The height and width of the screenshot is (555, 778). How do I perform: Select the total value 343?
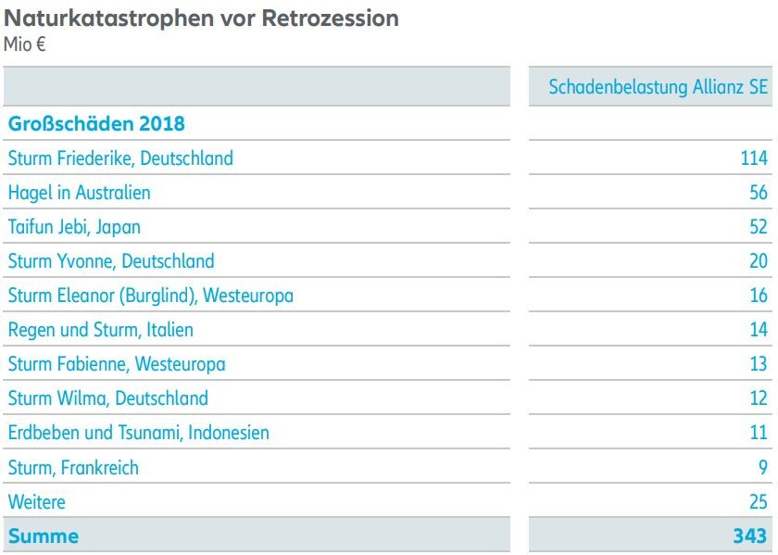[x=749, y=536]
